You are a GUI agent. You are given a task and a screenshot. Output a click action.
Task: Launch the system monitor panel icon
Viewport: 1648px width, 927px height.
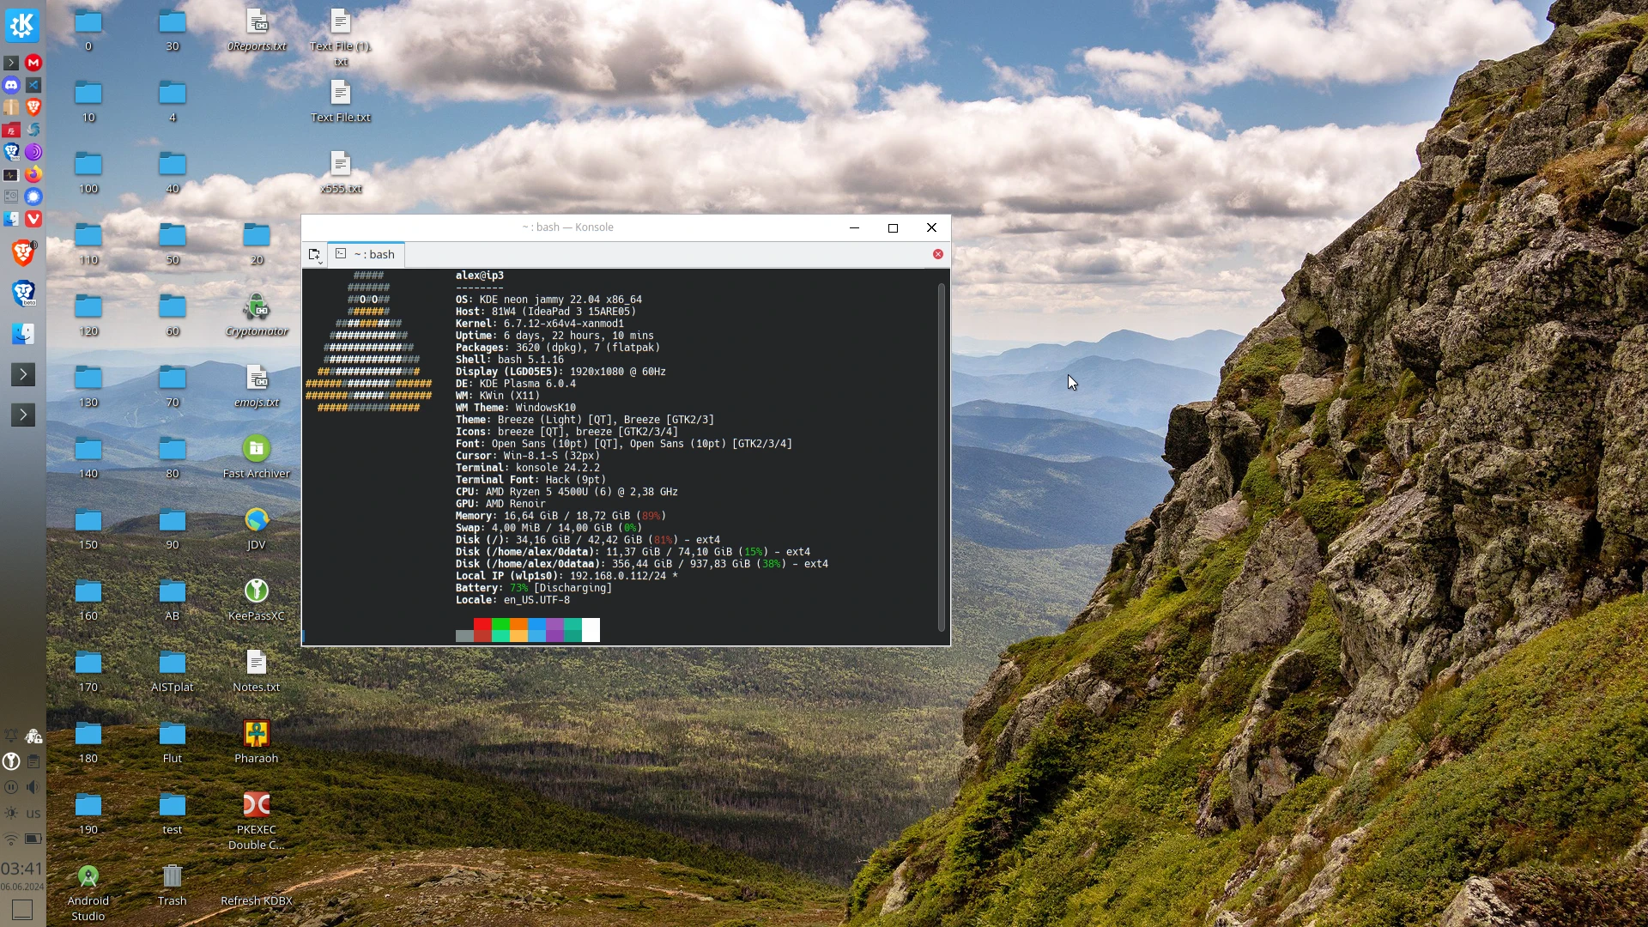point(11,174)
